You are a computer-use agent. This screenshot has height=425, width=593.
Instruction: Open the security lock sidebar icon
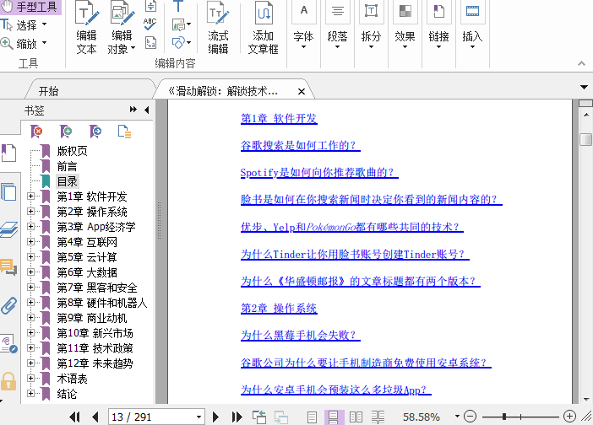pyautogui.click(x=8, y=381)
